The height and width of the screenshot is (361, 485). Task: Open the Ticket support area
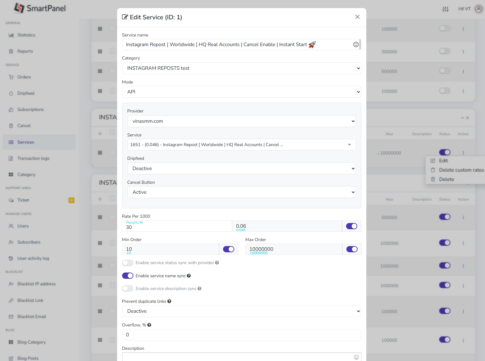(x=23, y=200)
